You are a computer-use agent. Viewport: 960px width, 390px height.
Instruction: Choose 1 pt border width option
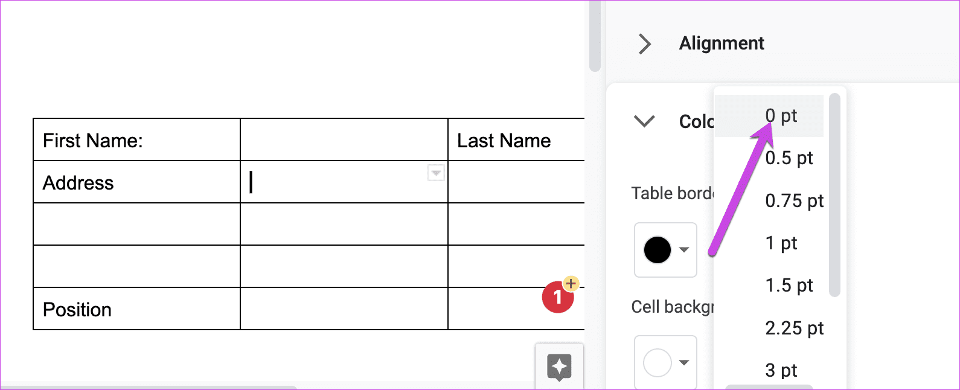tap(769, 243)
